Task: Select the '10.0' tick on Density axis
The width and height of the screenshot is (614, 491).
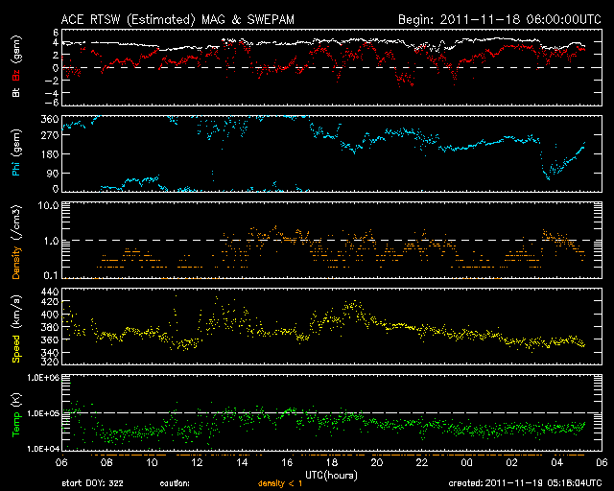Action: tap(48, 205)
